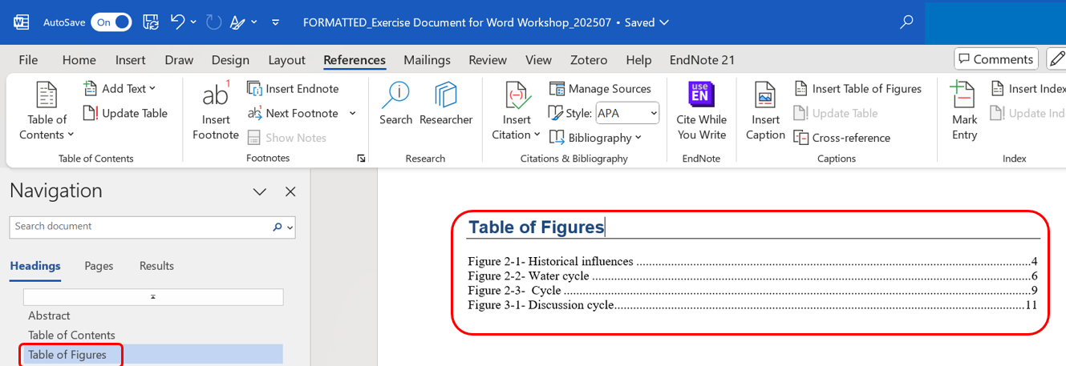Viewport: 1066px width, 366px height.
Task: Click the Save icon in title bar
Action: (x=150, y=22)
